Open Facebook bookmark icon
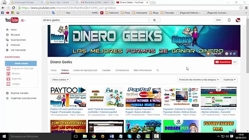249x140 pixels. pos(3,13)
